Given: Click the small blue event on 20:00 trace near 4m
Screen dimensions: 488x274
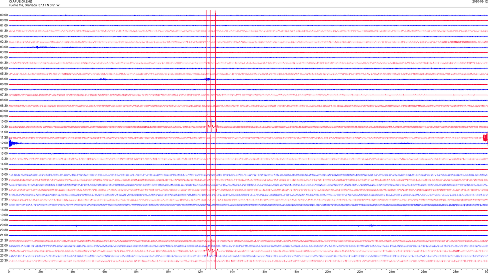Looking at the screenshot, I should tap(77, 225).
